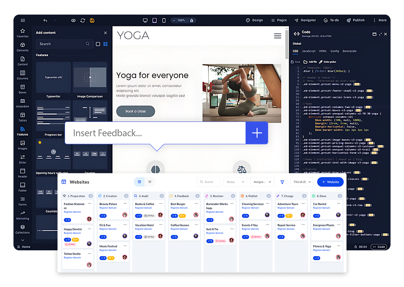The height and width of the screenshot is (287, 404).
Task: Open Header in the sidebar
Action: [x=22, y=173]
